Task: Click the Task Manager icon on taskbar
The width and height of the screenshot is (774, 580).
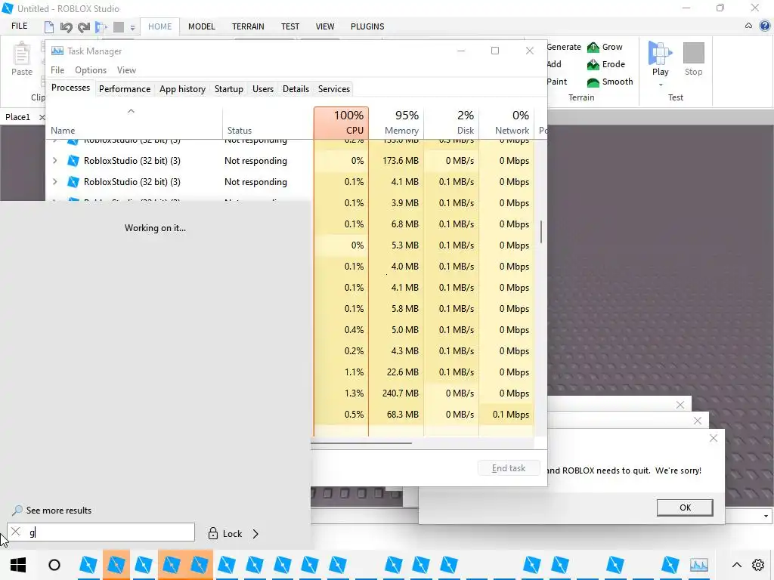Action: coord(699,565)
